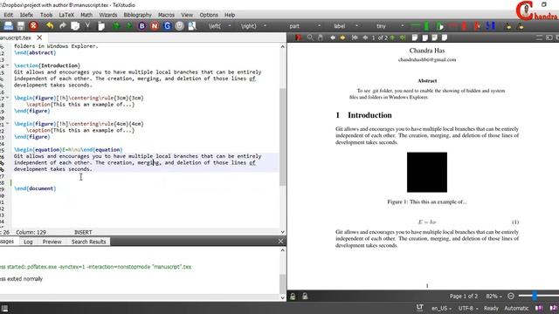Viewport: 559px width, 314px height.
Task: Open the Macros menu
Action: pos(166,15)
